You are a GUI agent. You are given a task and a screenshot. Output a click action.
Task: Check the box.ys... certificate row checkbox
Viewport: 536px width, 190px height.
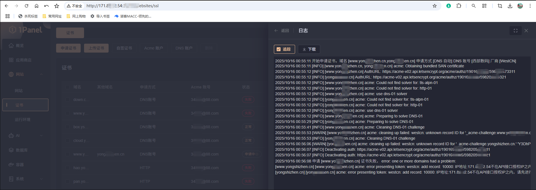coord(68,127)
